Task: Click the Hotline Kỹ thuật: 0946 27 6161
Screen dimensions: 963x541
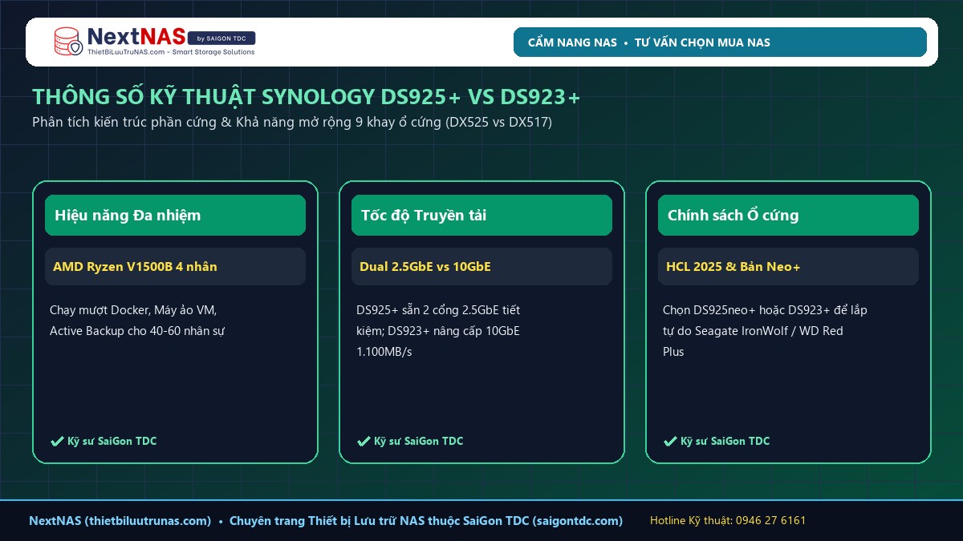Action: point(728,521)
